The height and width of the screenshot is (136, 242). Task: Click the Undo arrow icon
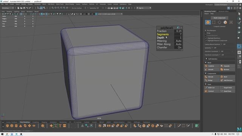click(x=27, y=8)
